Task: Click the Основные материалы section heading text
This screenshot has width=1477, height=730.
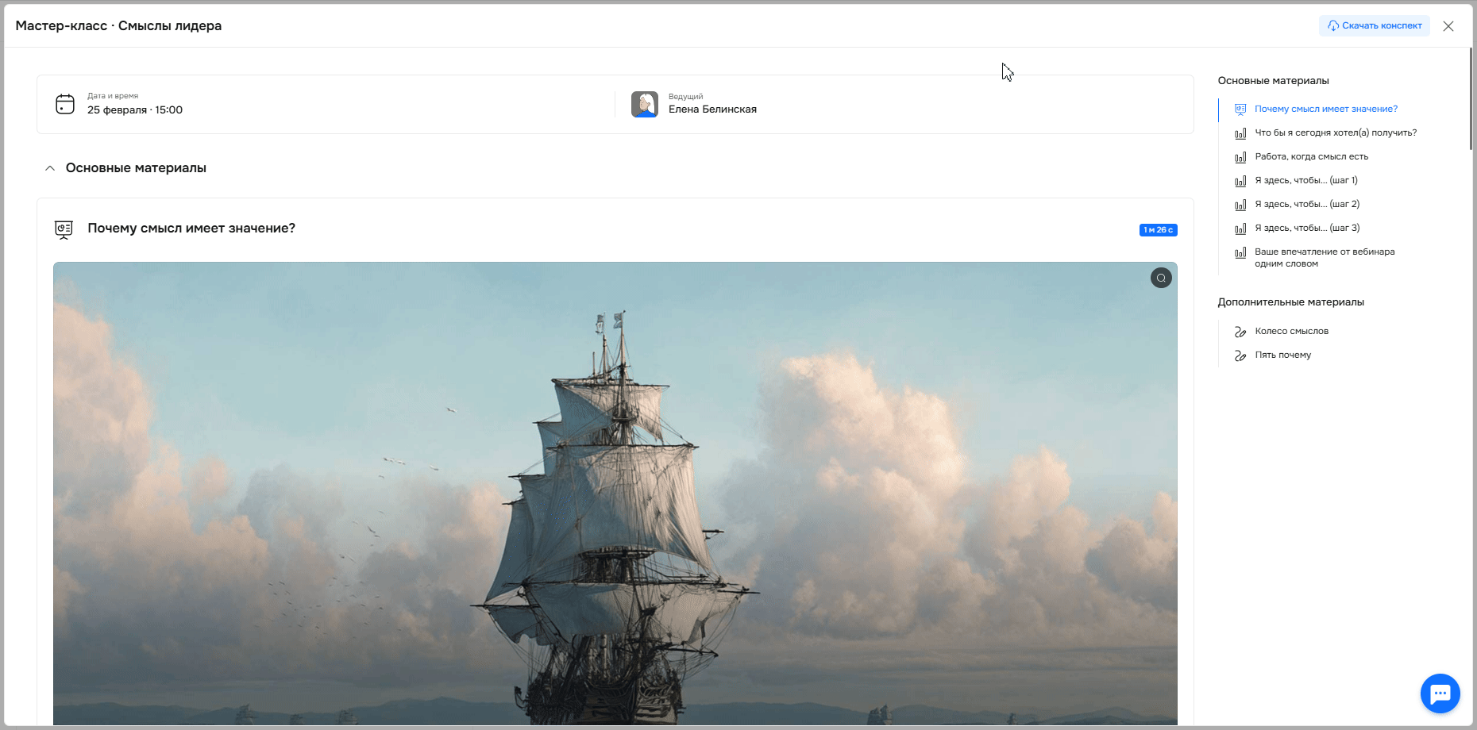Action: [x=136, y=168]
